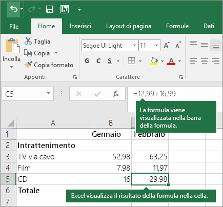Viewport: 223px width, 207px height.
Task: Open the Name Box dropdown arrow
Action: click(x=48, y=93)
